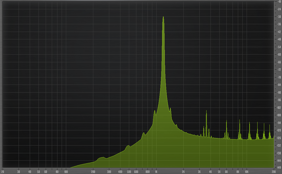Click the tall harmonic spike between 3K and 4K

coord(206,111)
